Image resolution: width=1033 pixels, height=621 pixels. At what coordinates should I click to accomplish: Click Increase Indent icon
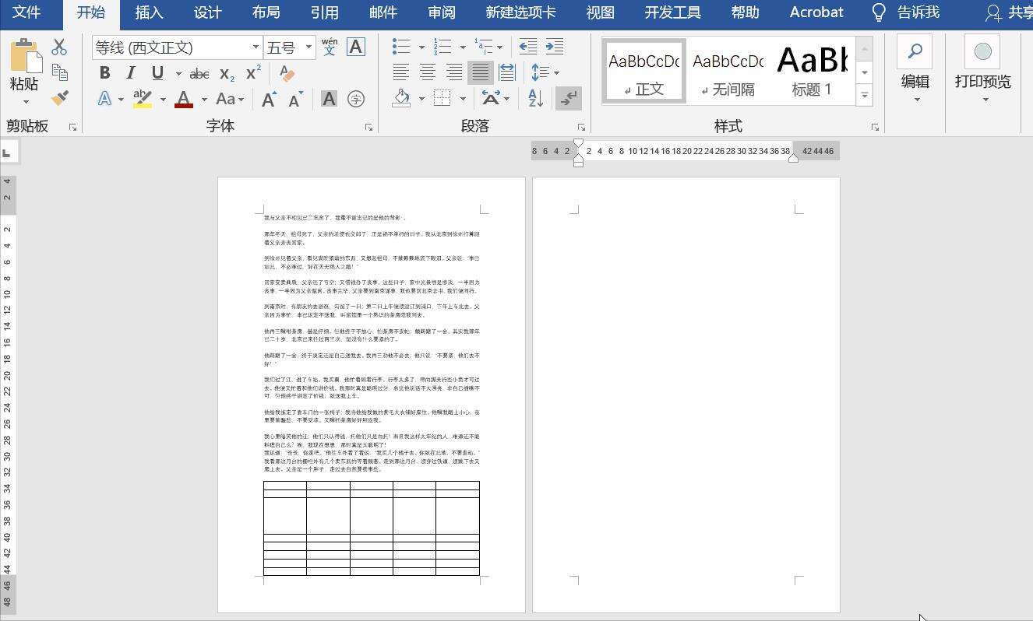[555, 47]
